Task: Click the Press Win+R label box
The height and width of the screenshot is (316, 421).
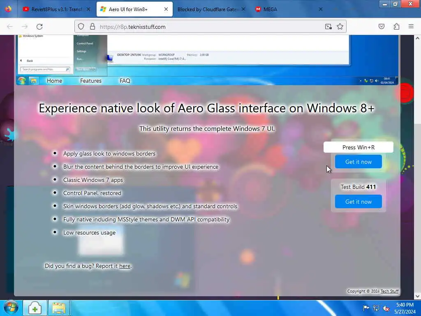Action: point(358,147)
